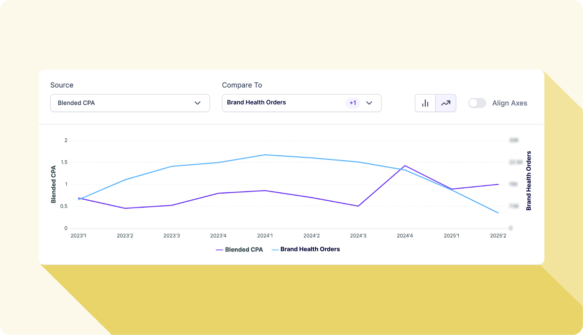Select the bar chart view icon
Viewport: 583px width, 335px height.
(425, 103)
